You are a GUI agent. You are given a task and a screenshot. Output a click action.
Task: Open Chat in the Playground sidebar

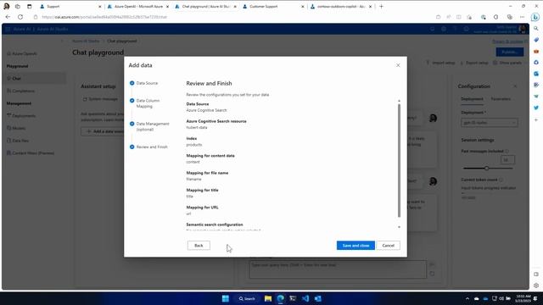pos(34,79)
